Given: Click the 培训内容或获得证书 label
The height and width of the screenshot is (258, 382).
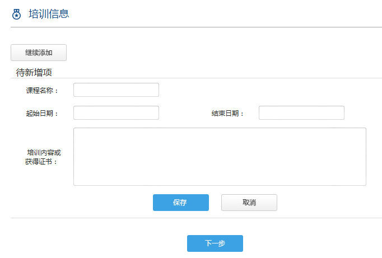Looking at the screenshot, I should click(x=43, y=157).
